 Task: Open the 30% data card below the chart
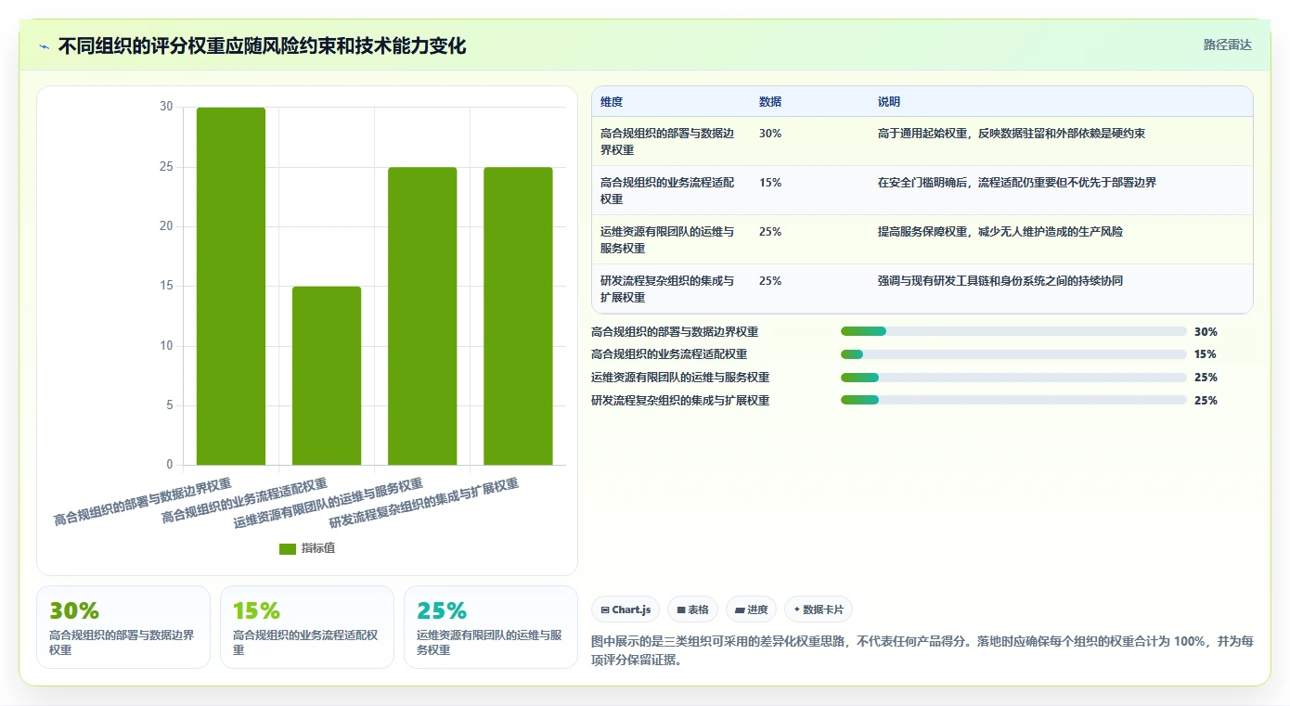click(x=123, y=627)
